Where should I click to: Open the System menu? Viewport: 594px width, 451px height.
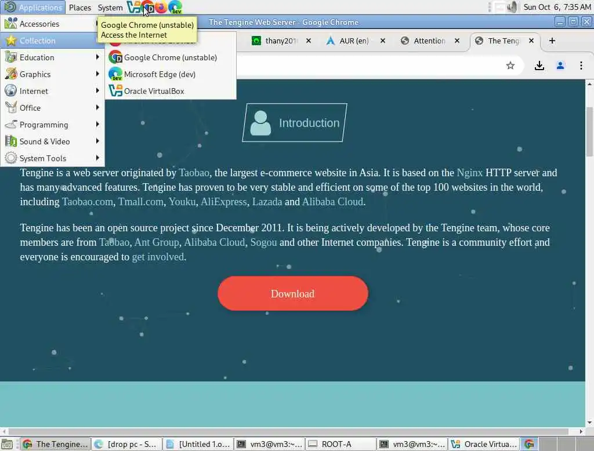[x=110, y=7]
